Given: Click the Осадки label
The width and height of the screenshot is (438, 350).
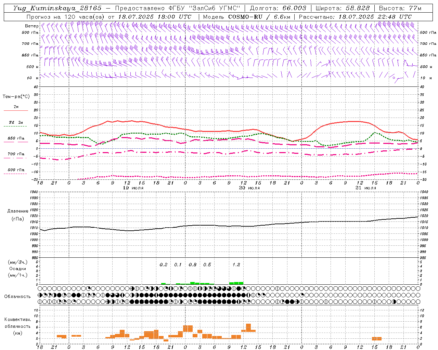Looking at the screenshot, I should [x=18, y=269].
